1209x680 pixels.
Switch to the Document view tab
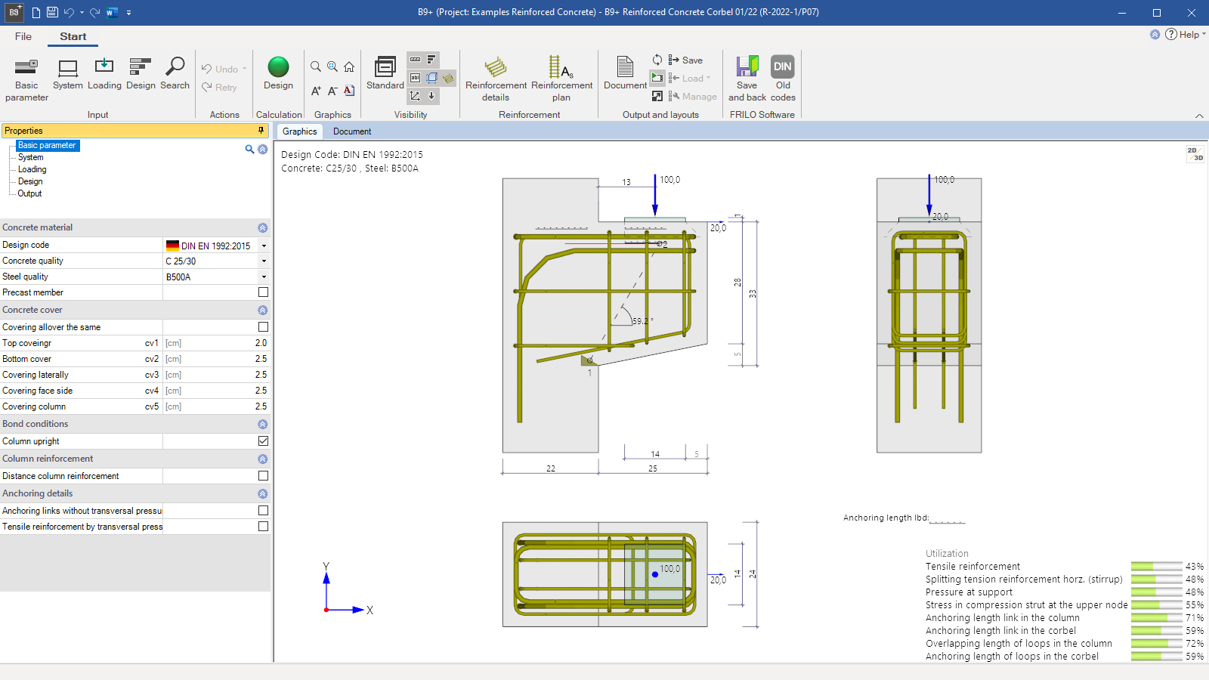coord(352,131)
